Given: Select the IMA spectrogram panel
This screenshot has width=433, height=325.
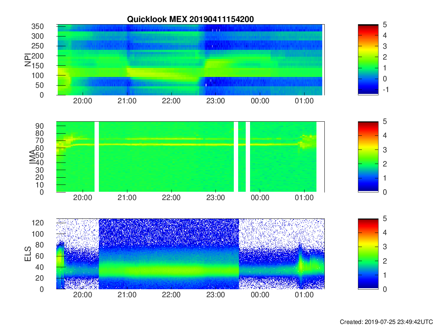Looking at the screenshot, I should coord(191,157).
